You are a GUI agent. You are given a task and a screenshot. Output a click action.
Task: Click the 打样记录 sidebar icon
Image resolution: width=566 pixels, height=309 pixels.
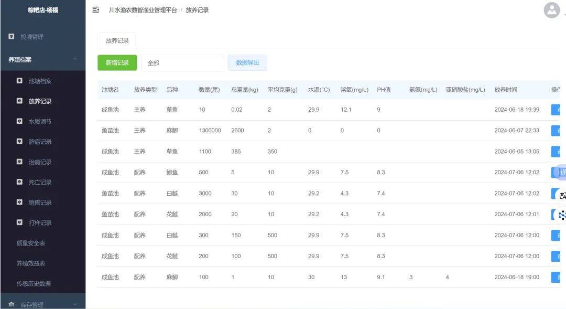coord(19,222)
